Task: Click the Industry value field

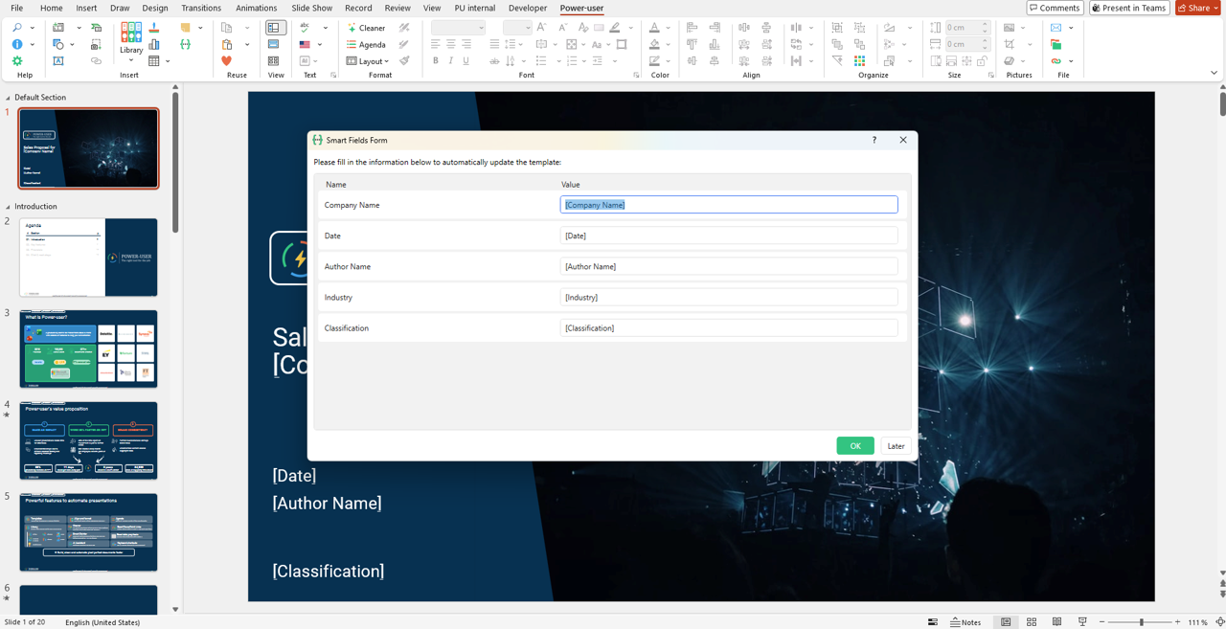Action: click(x=729, y=297)
